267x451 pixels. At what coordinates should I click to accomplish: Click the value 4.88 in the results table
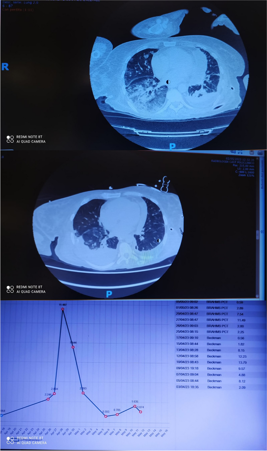242,375
